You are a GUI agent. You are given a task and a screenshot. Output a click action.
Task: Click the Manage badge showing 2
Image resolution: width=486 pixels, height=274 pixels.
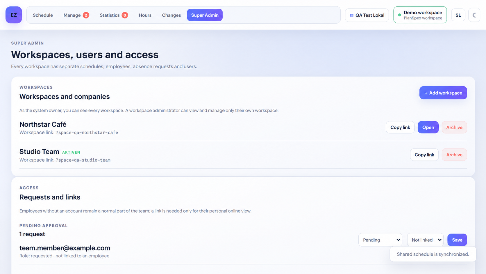(86, 15)
